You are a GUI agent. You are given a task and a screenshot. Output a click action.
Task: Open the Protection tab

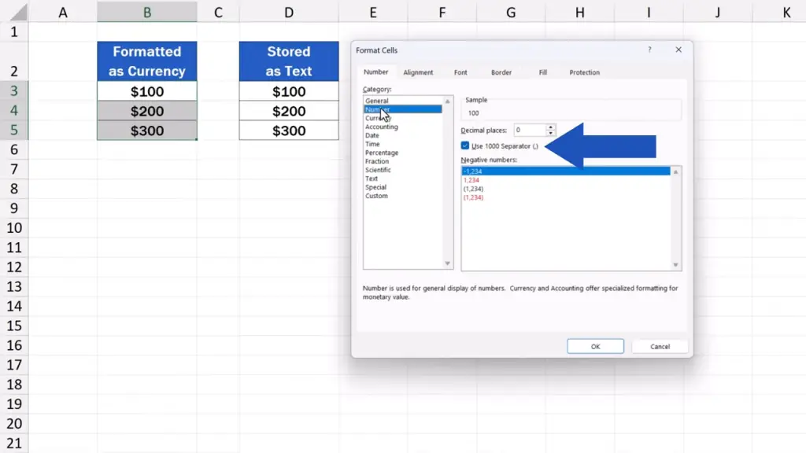(x=584, y=72)
